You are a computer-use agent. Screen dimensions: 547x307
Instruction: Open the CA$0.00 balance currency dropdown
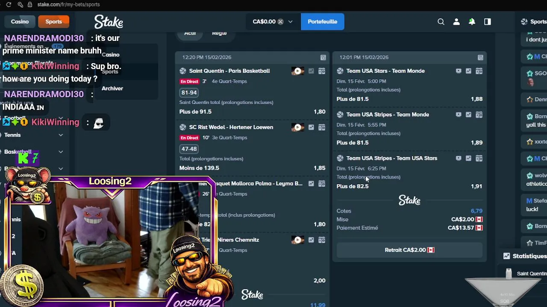(x=273, y=21)
